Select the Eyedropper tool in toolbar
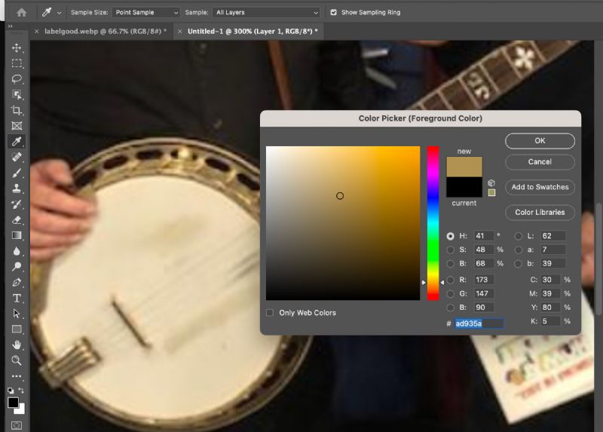Image resolution: width=603 pixels, height=432 pixels. (x=17, y=142)
